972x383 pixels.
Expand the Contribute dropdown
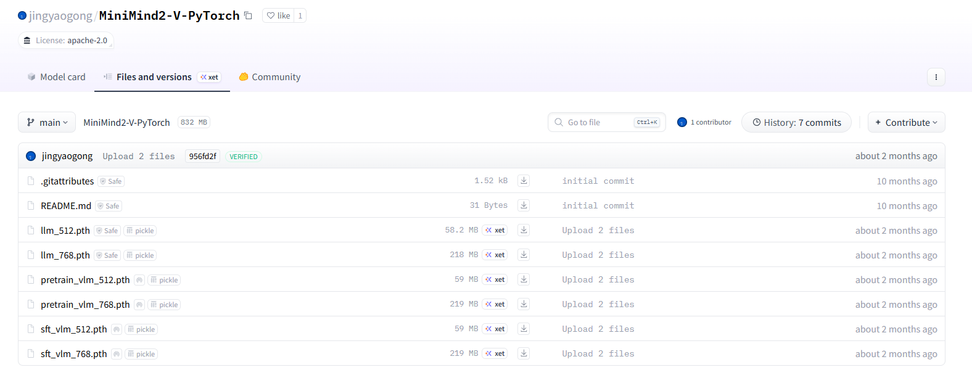click(906, 122)
